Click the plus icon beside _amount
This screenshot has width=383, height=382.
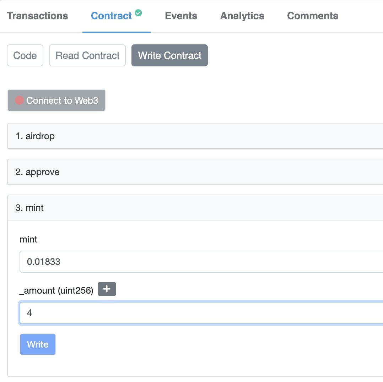[107, 289]
